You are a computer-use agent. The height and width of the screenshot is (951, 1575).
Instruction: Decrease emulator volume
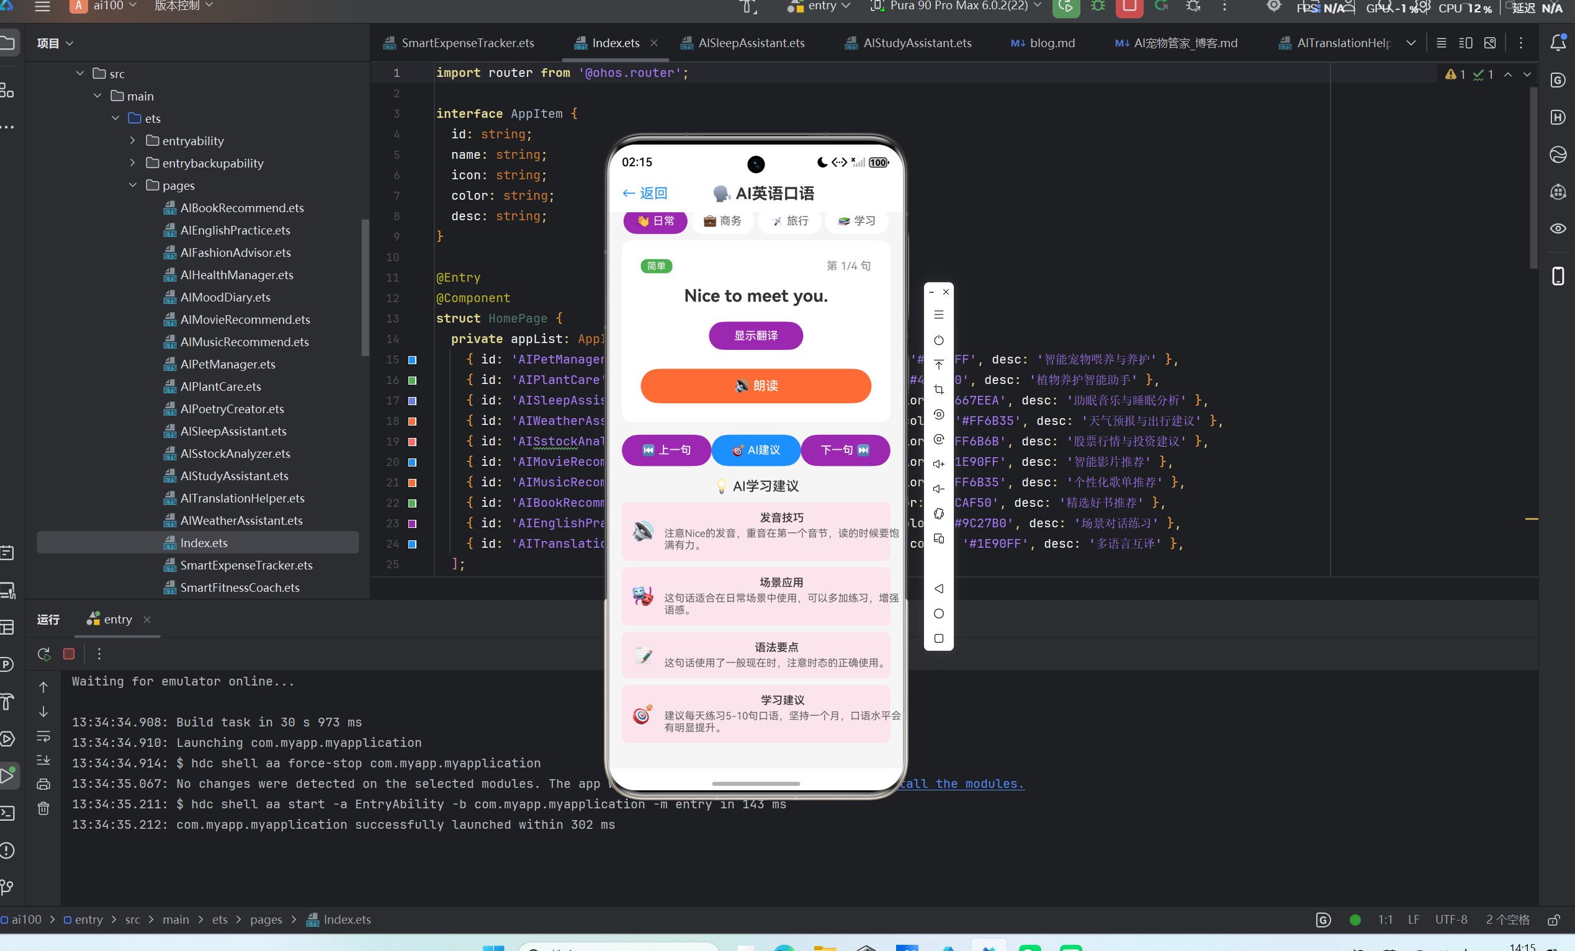point(938,489)
